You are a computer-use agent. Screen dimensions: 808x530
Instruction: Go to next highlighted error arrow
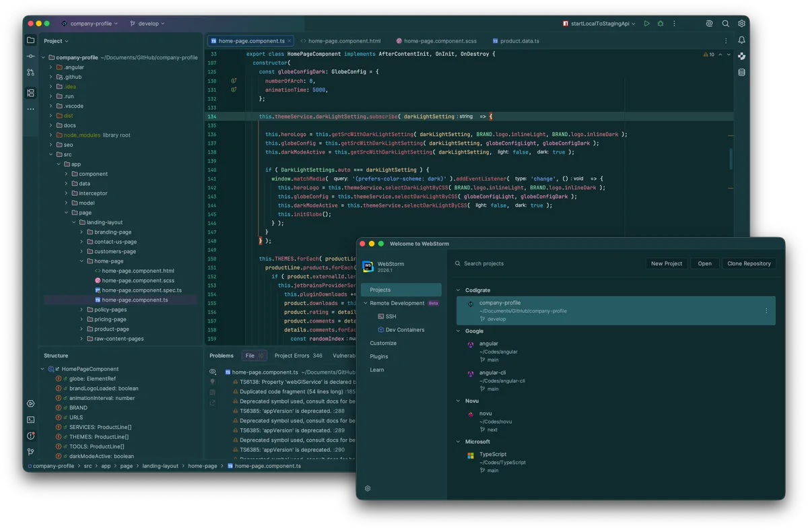click(x=729, y=55)
